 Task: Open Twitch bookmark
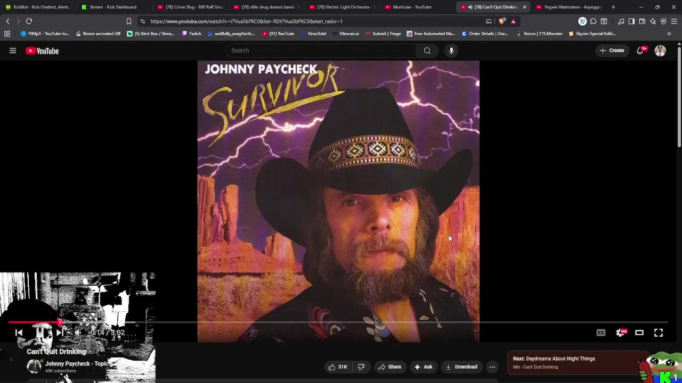pyautogui.click(x=191, y=34)
